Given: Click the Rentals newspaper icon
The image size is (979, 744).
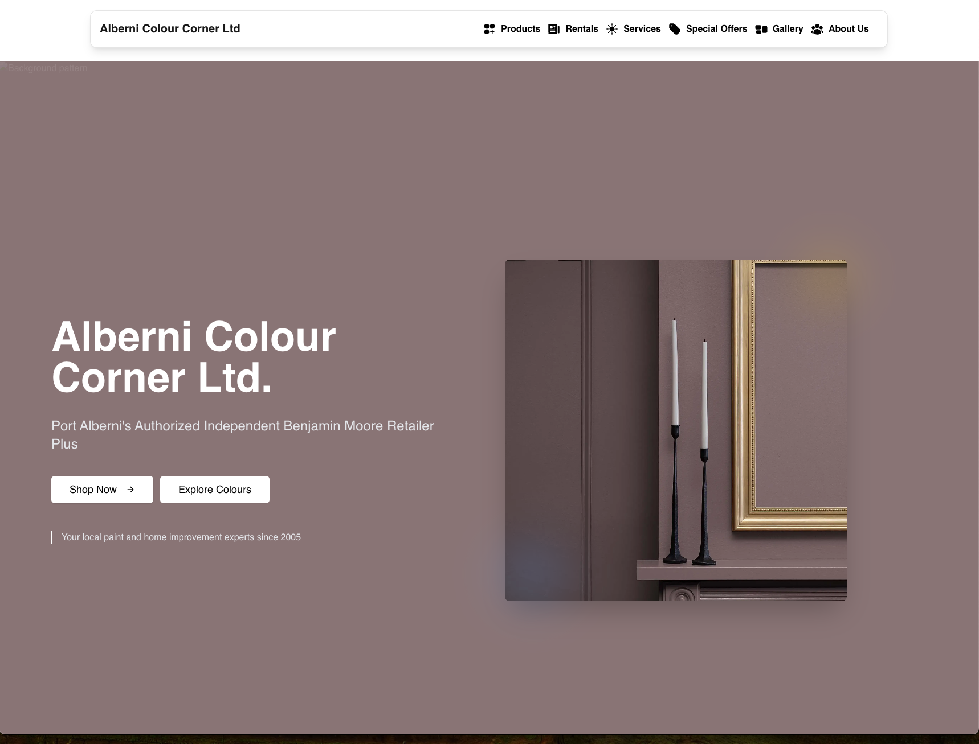Looking at the screenshot, I should 554,29.
